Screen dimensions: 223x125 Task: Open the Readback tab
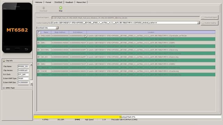tap(69, 2)
